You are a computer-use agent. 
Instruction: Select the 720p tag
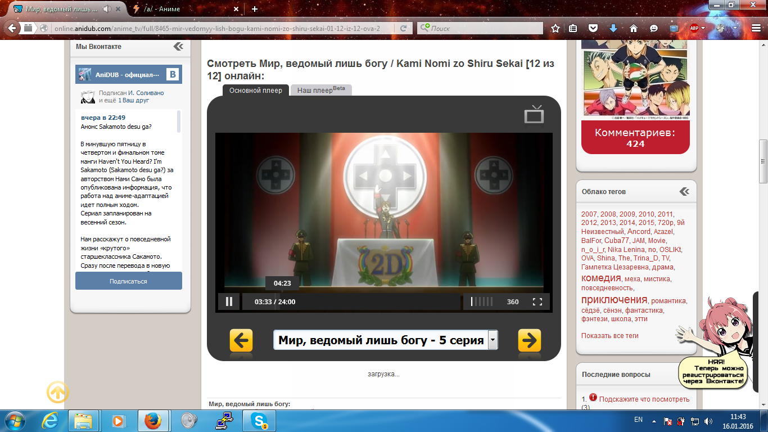(665, 223)
